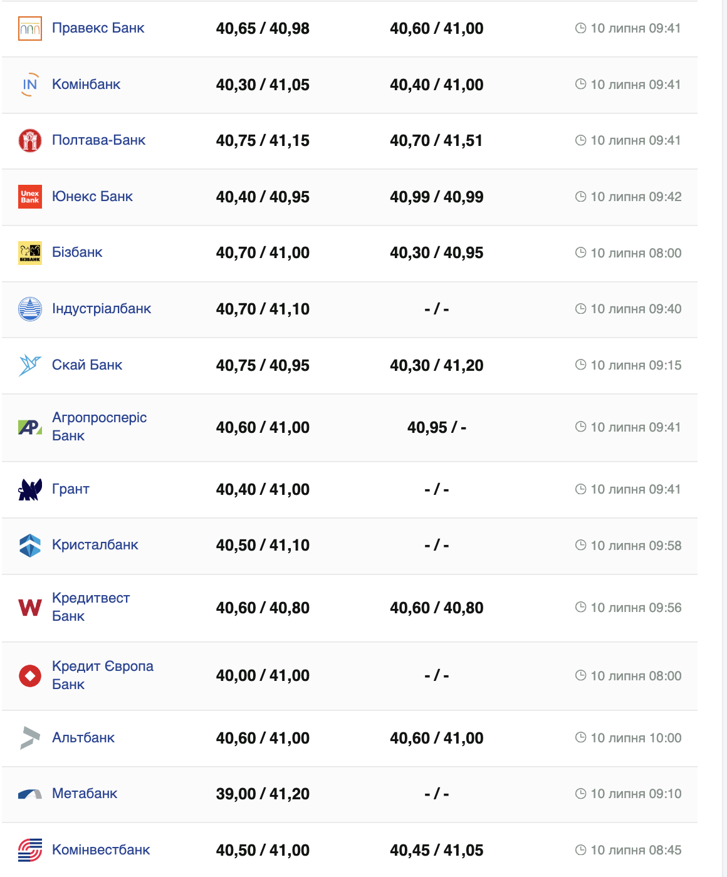The width and height of the screenshot is (727, 877).
Task: Click the Грант griffin logo icon
Action: tap(30, 490)
